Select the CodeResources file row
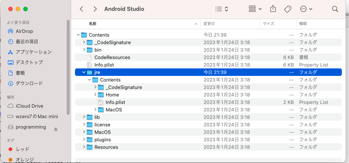This screenshot has height=163, width=349. 112,57
